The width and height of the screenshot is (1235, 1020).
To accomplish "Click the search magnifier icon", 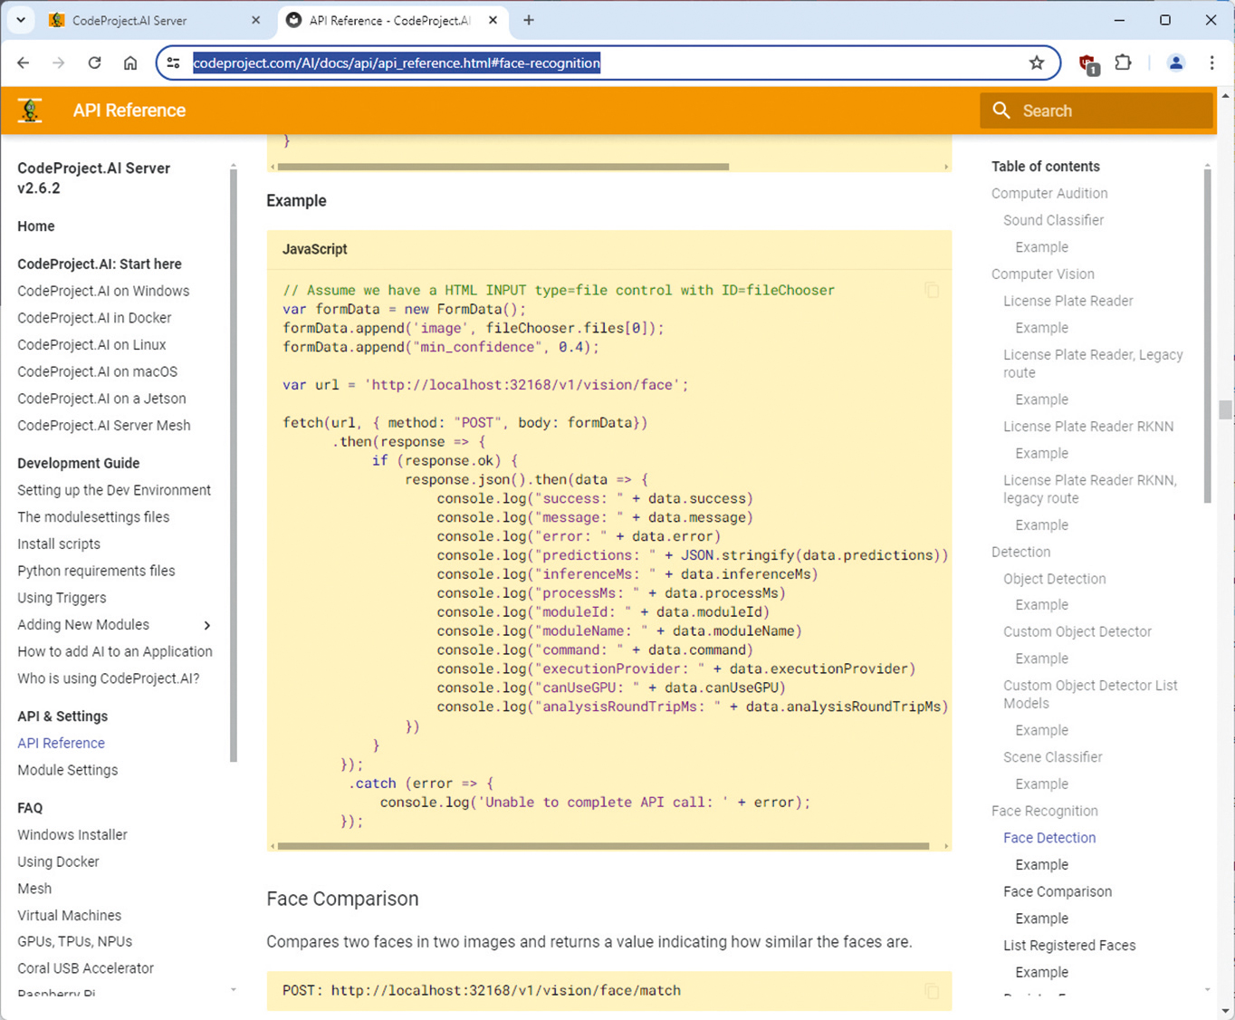I will 1000,111.
